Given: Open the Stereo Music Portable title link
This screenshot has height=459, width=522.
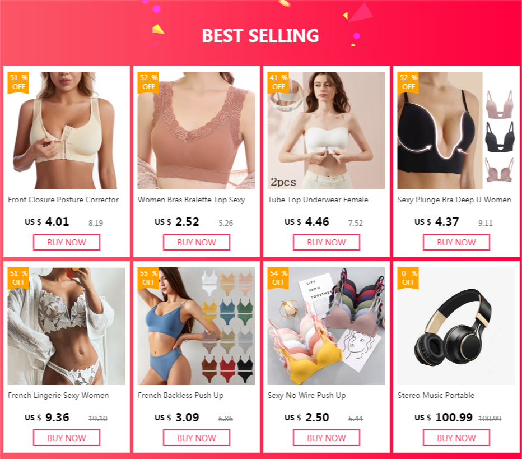Looking at the screenshot, I should [x=436, y=395].
